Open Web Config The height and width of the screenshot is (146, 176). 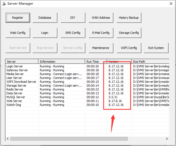click(18, 33)
